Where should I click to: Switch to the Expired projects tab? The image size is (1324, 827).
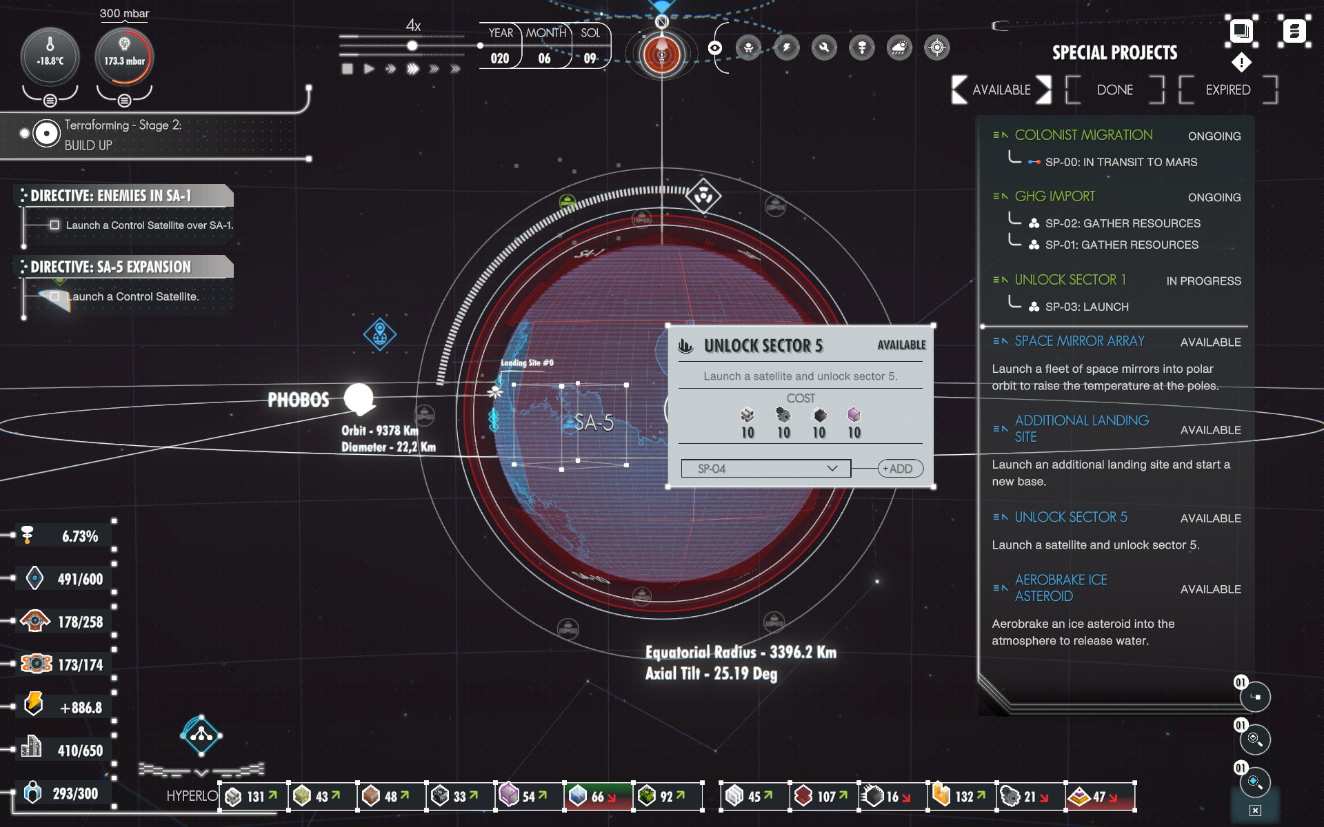1227,90
